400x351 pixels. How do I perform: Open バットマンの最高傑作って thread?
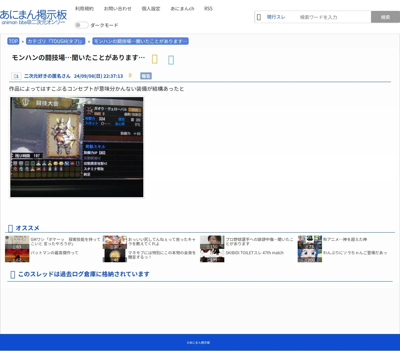coord(54,253)
